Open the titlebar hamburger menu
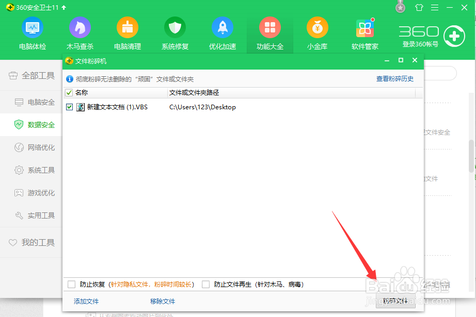 (434, 7)
